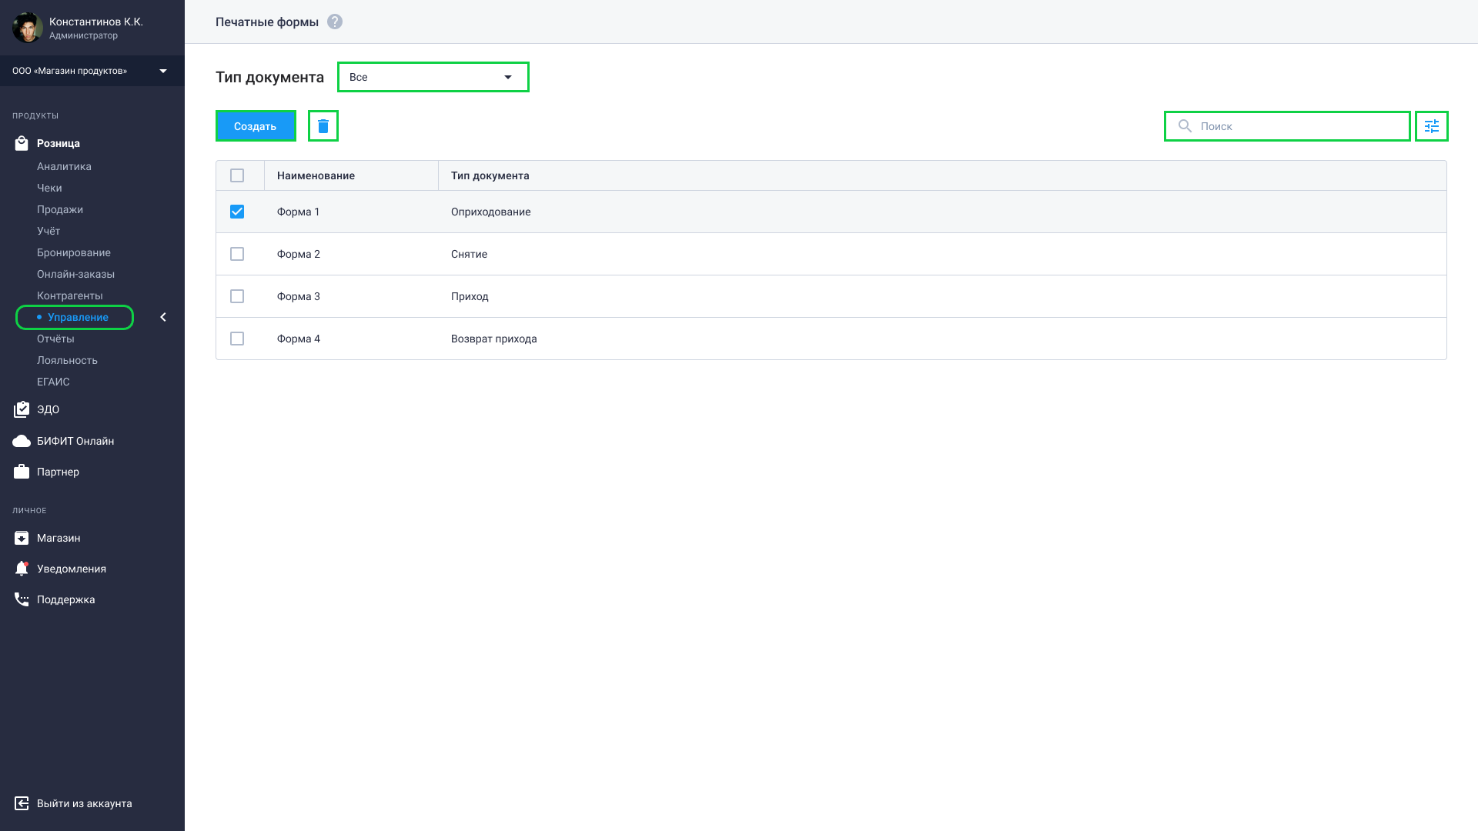Uncheck the Форма 1 checkbox
1478x831 pixels.
pyautogui.click(x=237, y=212)
